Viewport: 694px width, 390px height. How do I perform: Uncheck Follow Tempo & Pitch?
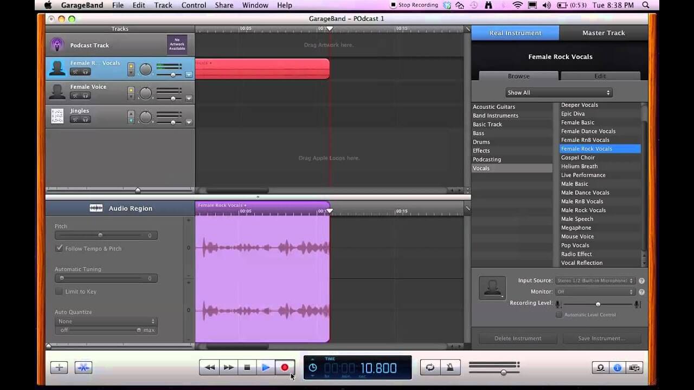point(59,248)
